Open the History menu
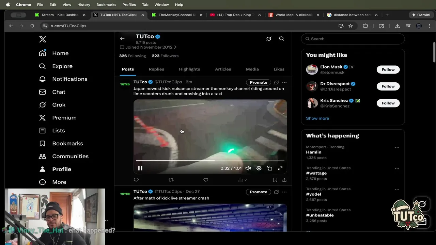The width and height of the screenshot is (436, 245). [83, 4]
